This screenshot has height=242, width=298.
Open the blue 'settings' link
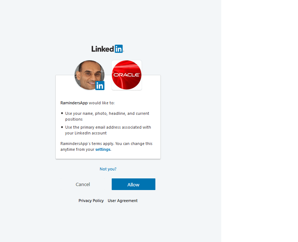point(103,149)
